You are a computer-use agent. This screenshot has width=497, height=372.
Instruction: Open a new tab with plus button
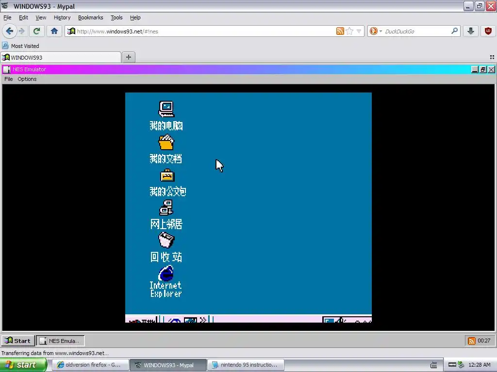tap(128, 57)
